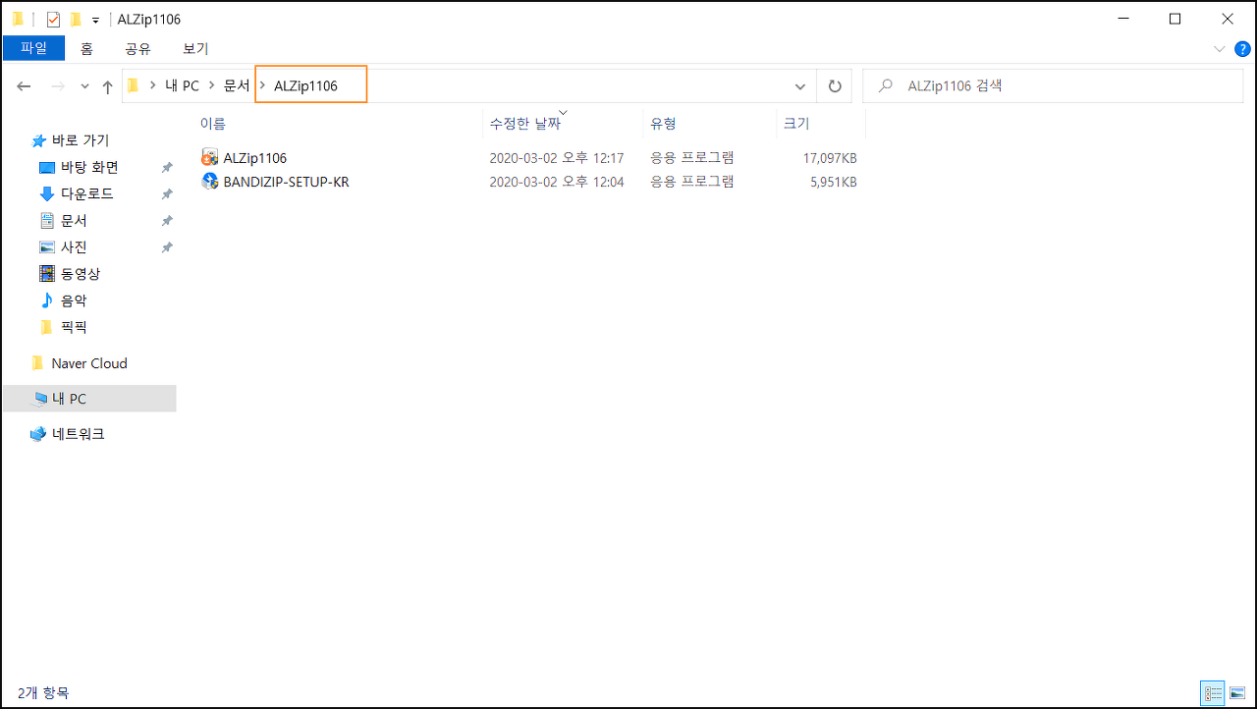1257x709 pixels.
Task: Click ALZip1106 breadcrumb in address bar
Action: 305,85
